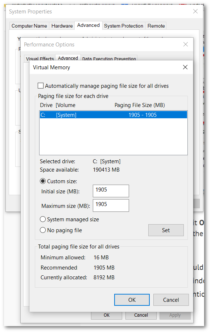Viewport: 211px width, 333px height.
Task: Select the C: [System] drive row
Action: 113,115
